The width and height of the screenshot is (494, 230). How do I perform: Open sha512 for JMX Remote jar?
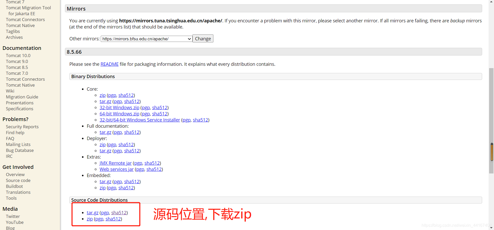point(152,163)
